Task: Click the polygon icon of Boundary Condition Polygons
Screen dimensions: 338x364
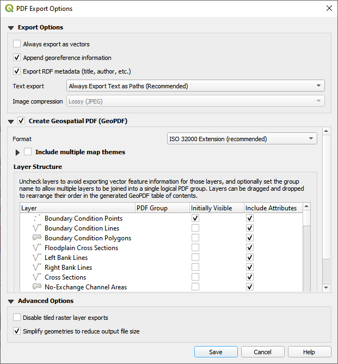Action: (37, 238)
